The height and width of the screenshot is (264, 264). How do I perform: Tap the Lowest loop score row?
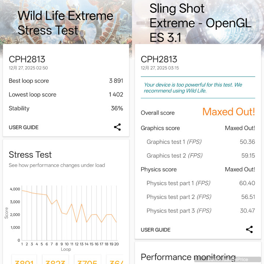point(66,95)
